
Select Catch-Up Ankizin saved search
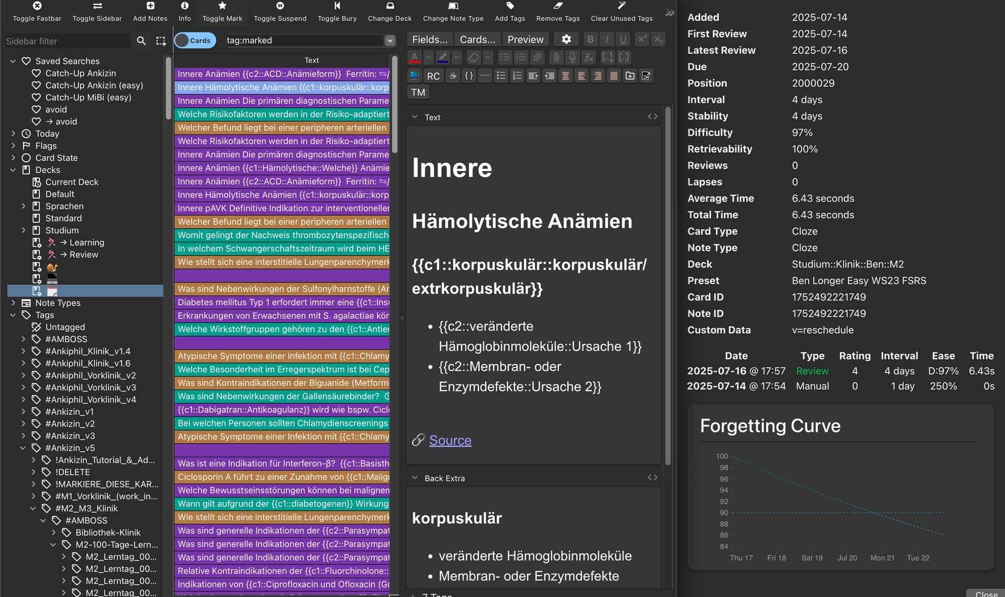[x=81, y=73]
